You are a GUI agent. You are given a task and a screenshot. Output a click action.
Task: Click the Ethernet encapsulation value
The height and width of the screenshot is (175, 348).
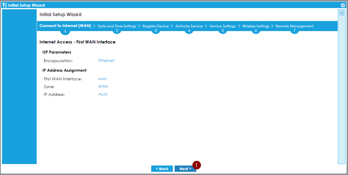point(106,60)
